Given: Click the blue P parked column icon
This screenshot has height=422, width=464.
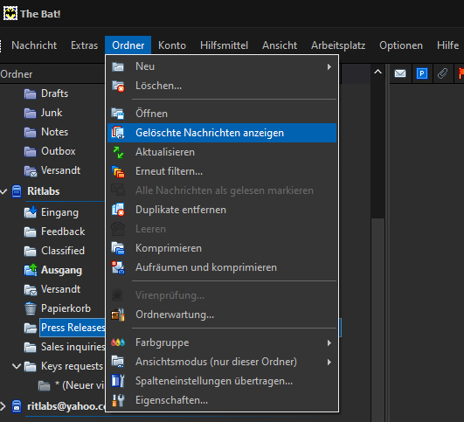Looking at the screenshot, I should (422, 73).
